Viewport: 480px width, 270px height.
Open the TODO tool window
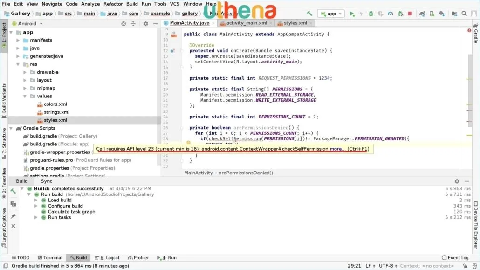pos(21,258)
